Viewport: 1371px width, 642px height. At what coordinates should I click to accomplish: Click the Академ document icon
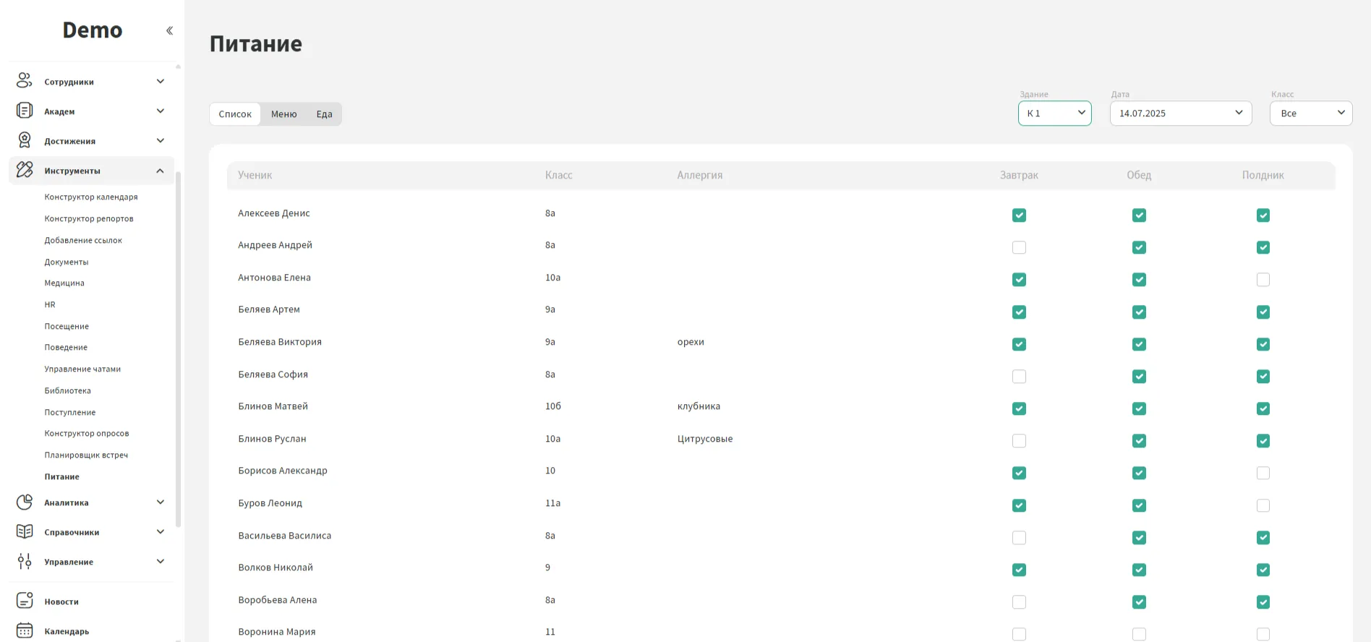click(25, 111)
